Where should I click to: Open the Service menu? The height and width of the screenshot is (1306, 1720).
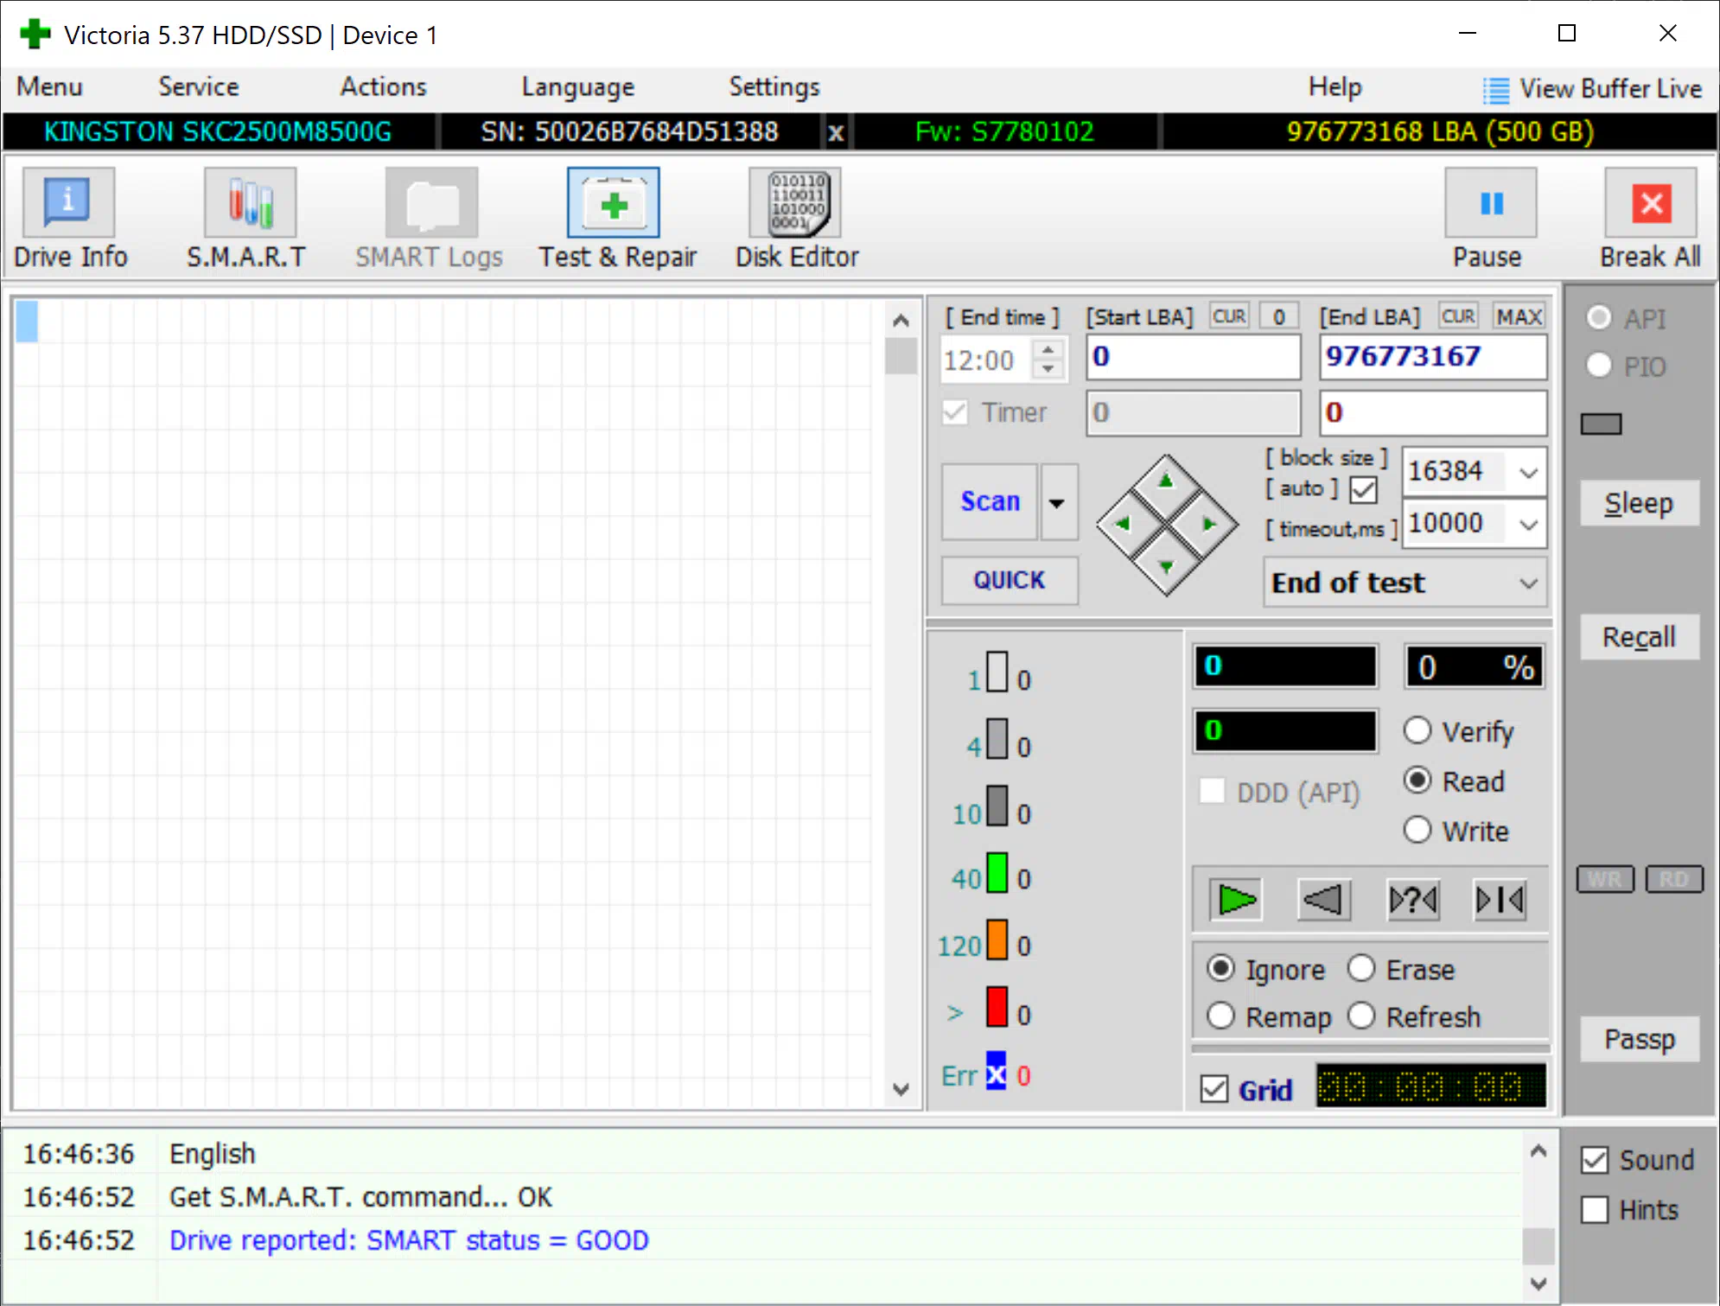(x=198, y=87)
